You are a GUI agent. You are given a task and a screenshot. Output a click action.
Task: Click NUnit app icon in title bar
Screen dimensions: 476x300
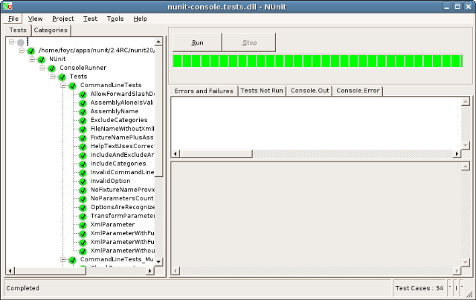tap(8, 5)
